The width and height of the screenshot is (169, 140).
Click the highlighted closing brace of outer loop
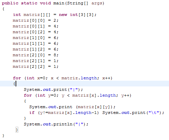click(17, 130)
